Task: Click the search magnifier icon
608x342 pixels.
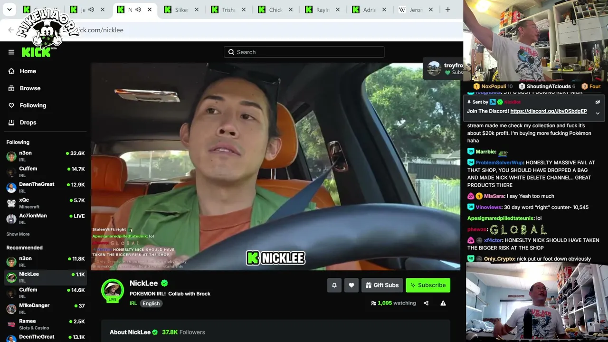Action: point(231,52)
